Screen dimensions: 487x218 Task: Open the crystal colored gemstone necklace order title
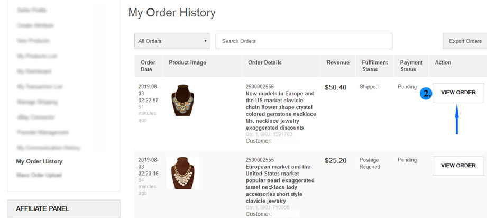coord(280,111)
